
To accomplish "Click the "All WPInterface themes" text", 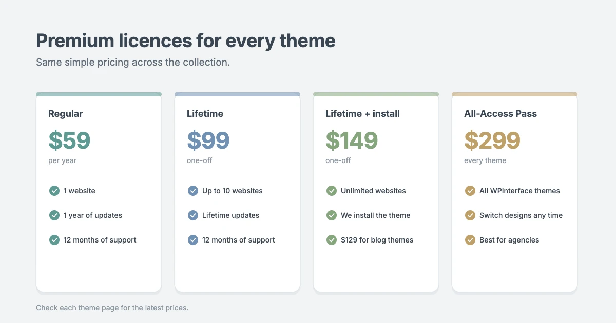I will coord(519,191).
